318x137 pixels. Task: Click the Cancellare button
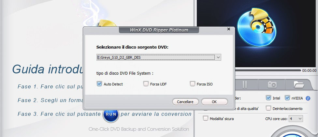tap(185, 102)
